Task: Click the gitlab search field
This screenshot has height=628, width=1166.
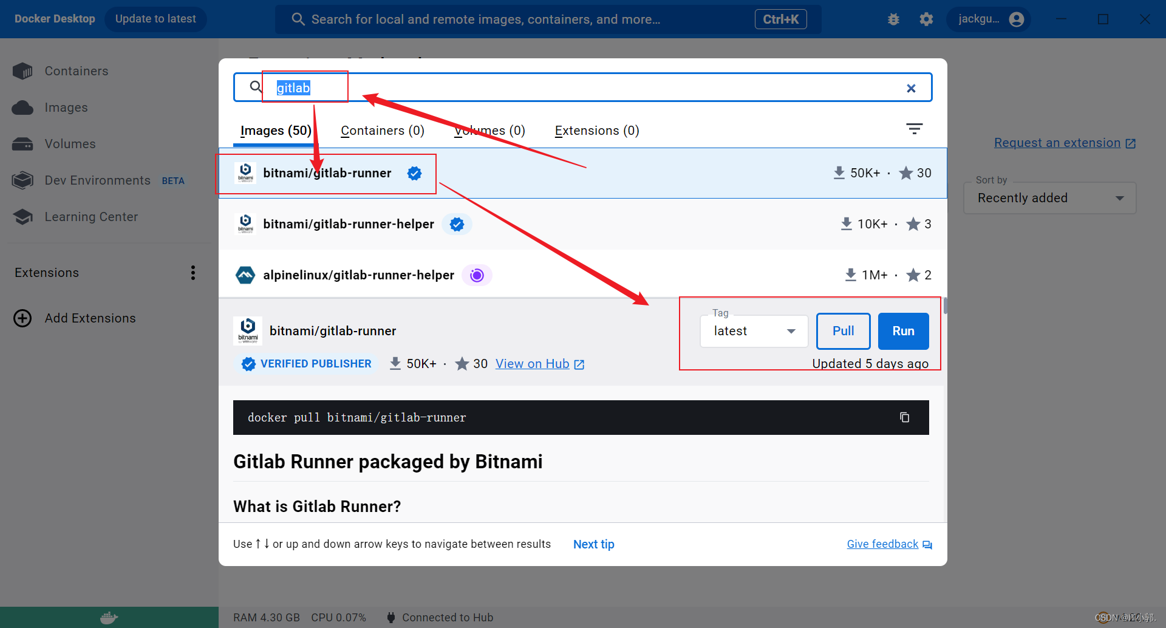Action: (x=582, y=87)
